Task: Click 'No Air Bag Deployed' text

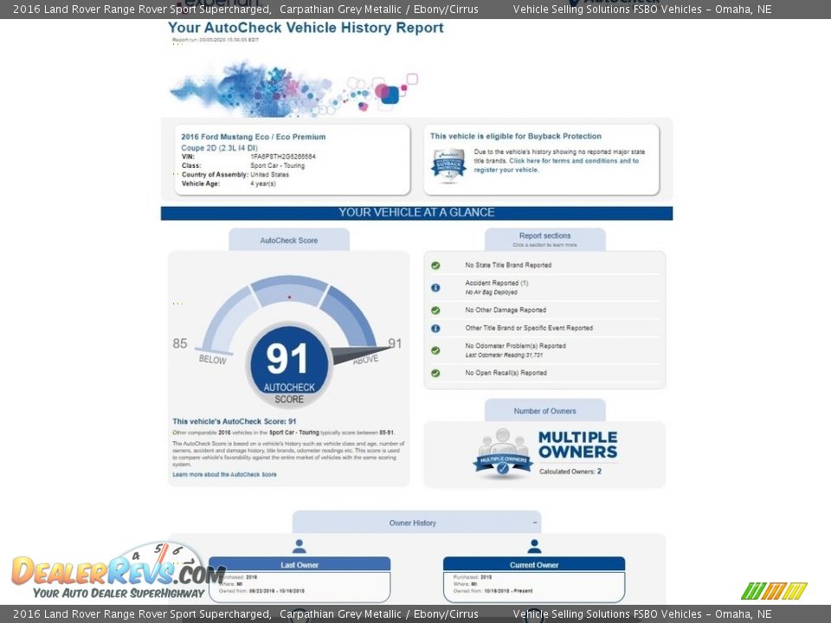Action: (492, 292)
